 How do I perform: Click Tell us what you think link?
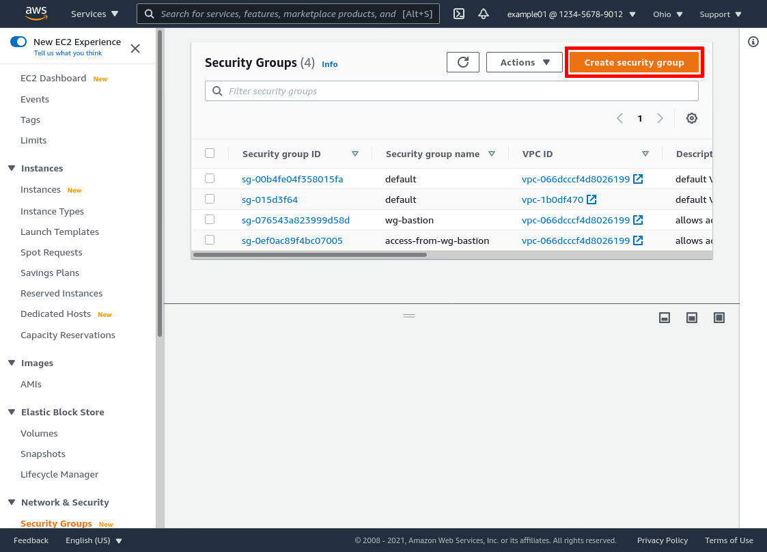click(x=68, y=53)
